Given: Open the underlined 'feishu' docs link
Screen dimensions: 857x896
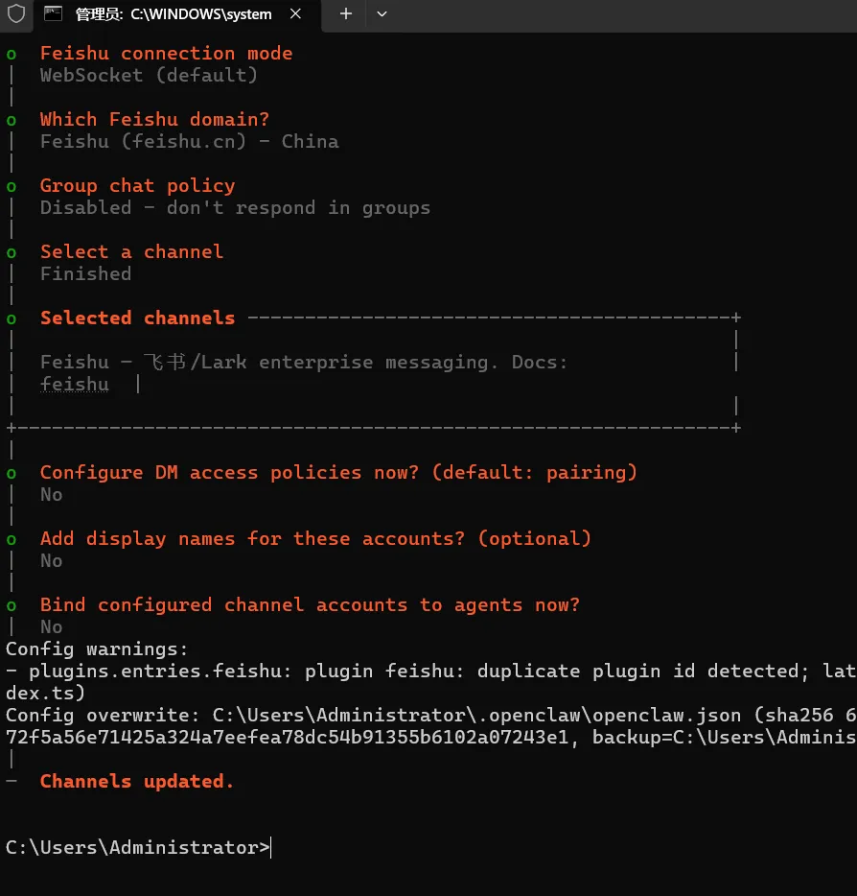Looking at the screenshot, I should click(x=74, y=384).
